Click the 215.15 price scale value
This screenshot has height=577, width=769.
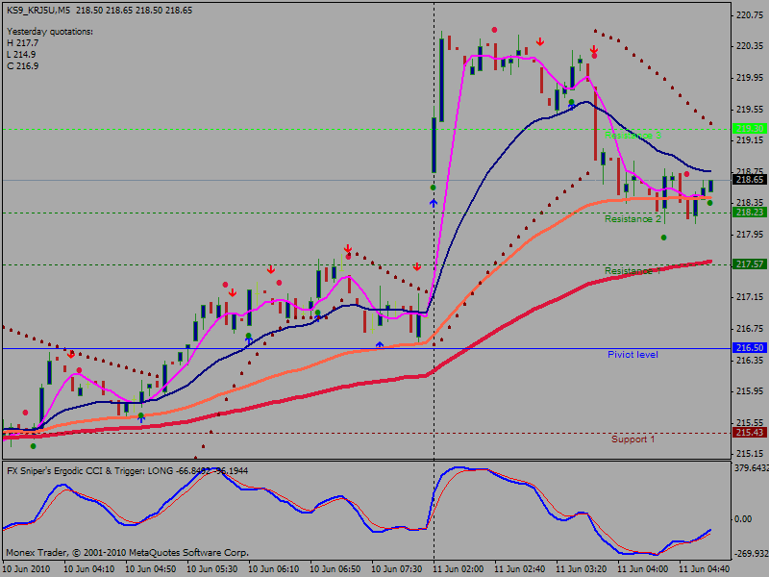click(750, 454)
